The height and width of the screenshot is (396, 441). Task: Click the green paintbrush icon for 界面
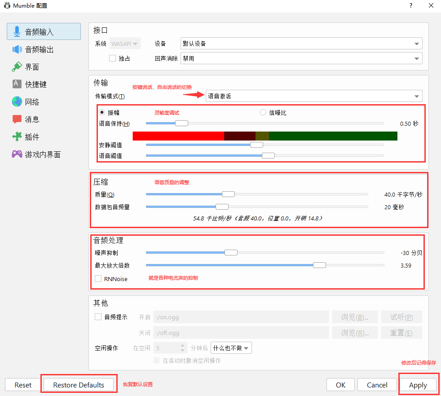(x=17, y=66)
